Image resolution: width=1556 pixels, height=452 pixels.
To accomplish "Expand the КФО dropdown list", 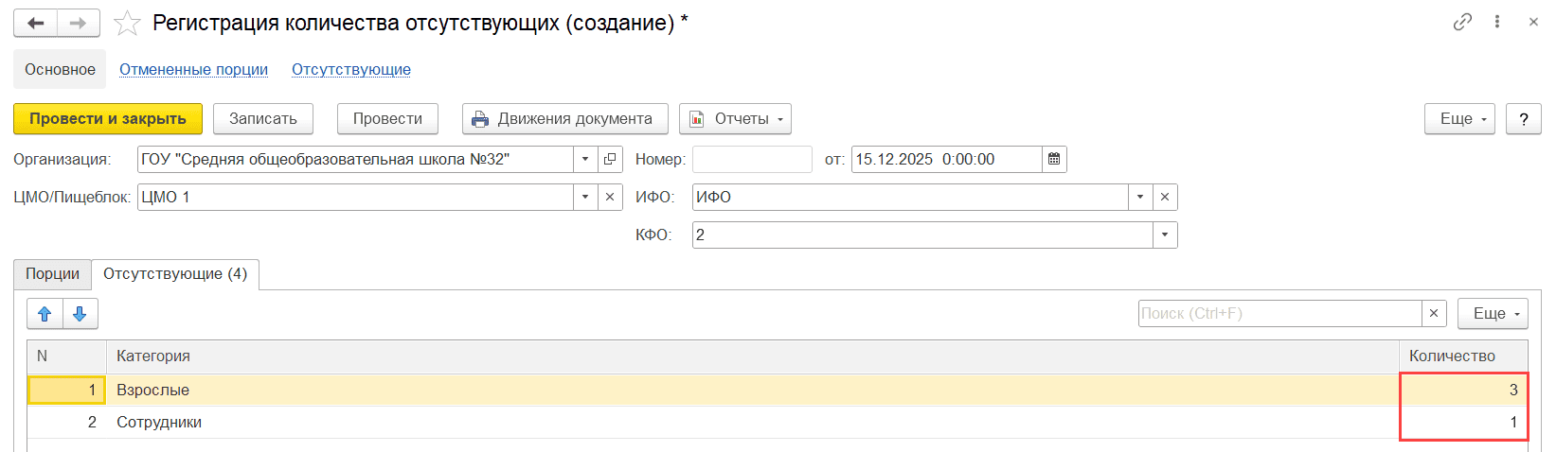I will click(x=1165, y=235).
